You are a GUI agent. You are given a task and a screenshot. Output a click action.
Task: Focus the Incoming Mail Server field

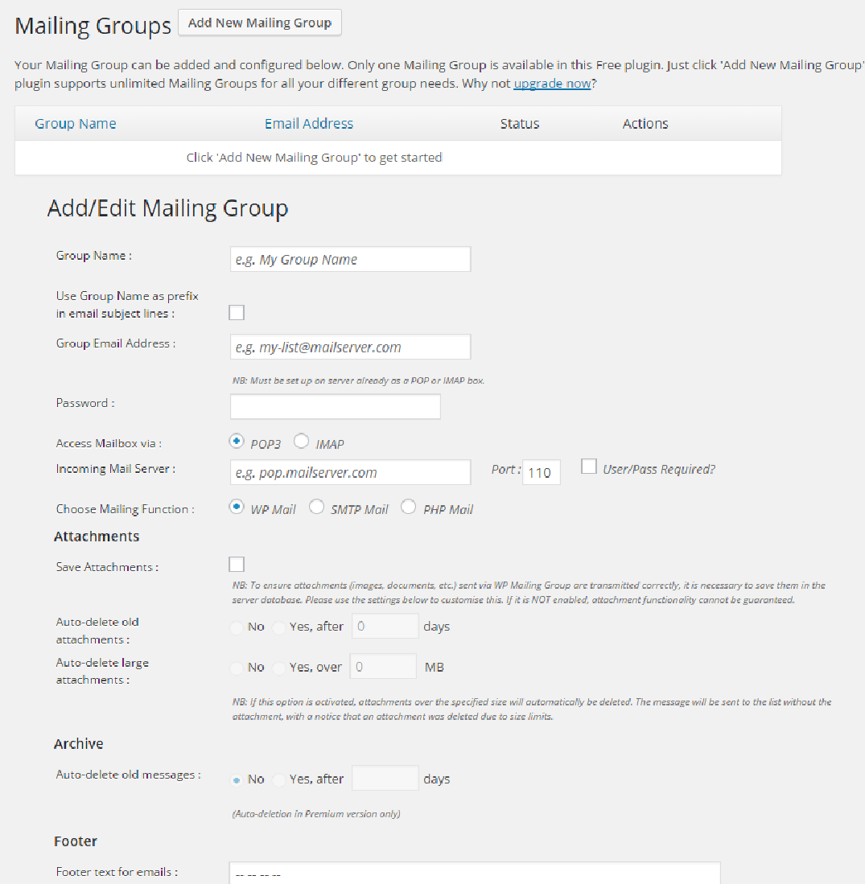[x=350, y=472]
